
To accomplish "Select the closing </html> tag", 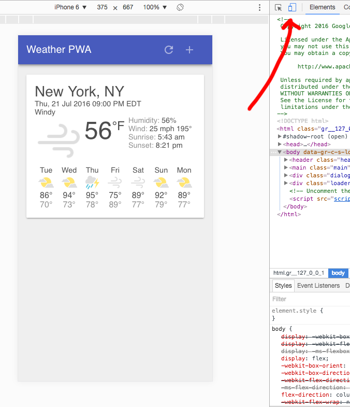I will point(289,215).
